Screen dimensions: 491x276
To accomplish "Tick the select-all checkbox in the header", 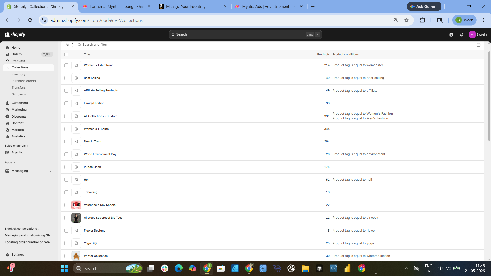I will click(66, 54).
